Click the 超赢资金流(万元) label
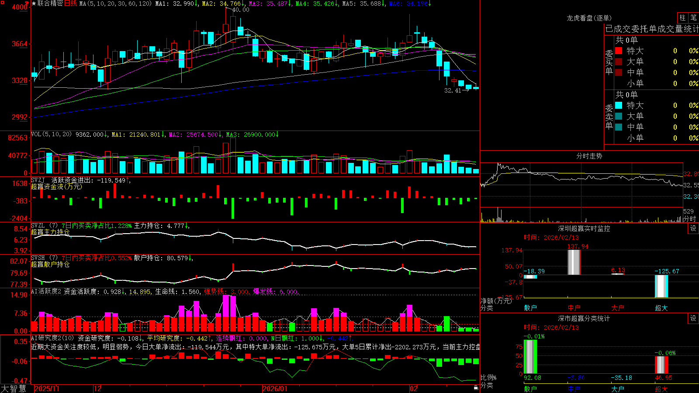 click(x=56, y=186)
